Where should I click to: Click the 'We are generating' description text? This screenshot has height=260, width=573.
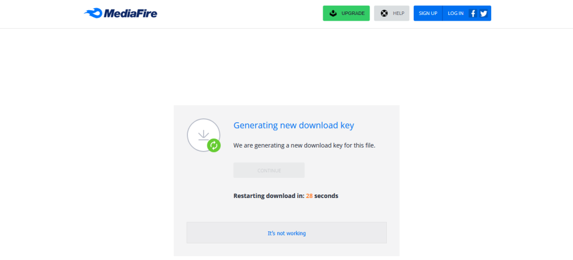coord(269,145)
